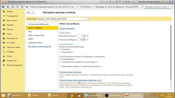Select the Линейный amortization method

[x=60, y=49]
